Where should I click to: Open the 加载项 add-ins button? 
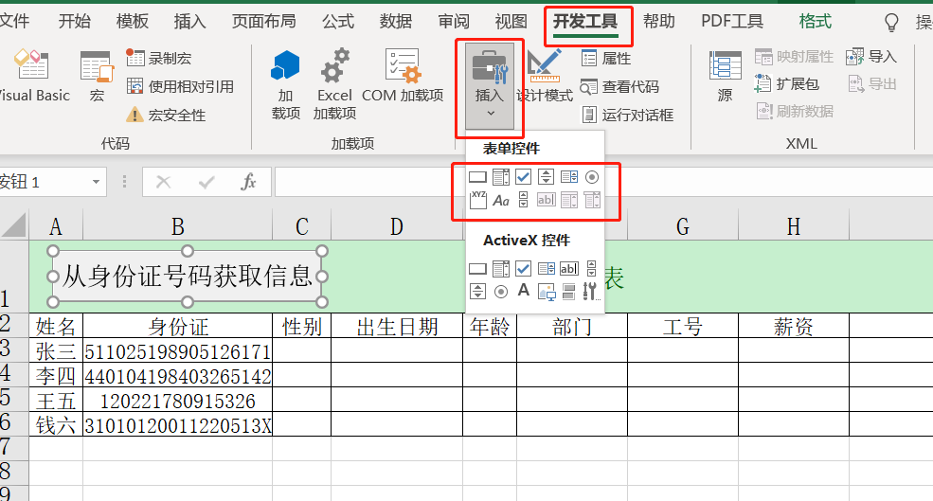(286, 84)
